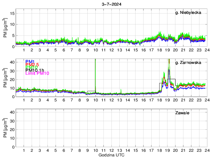This screenshot has width=211, height=158.
Task: Click hour 12 tick on Zawale chart
Action: (x=111, y=150)
